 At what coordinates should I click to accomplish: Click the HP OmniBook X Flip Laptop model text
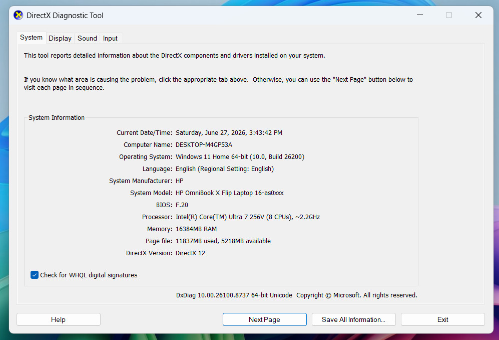(x=229, y=193)
